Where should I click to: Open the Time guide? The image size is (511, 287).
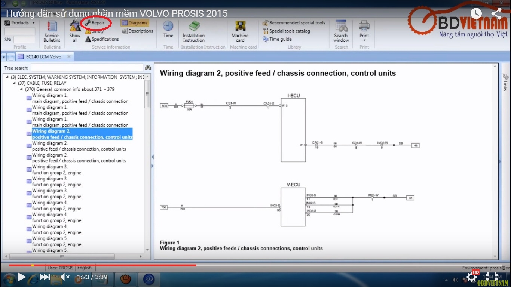(x=277, y=39)
